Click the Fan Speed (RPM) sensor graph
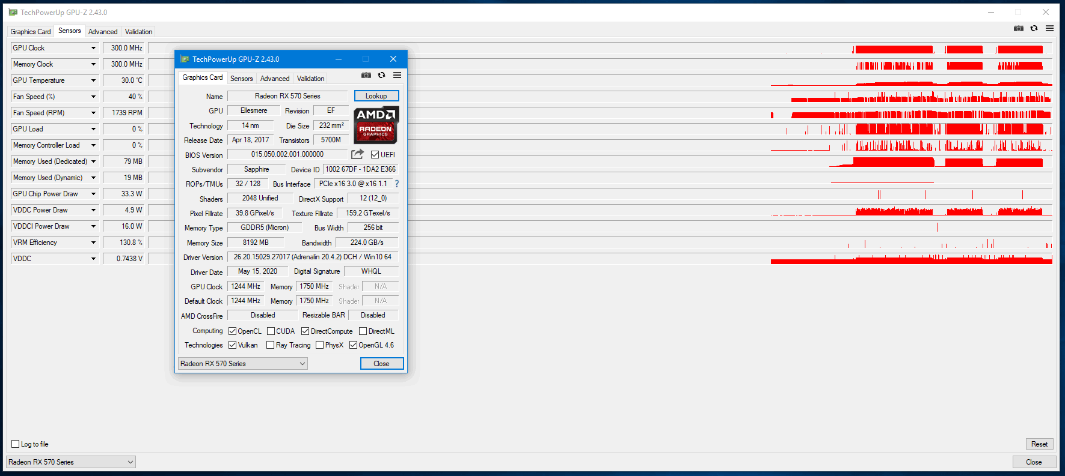This screenshot has width=1065, height=476. (x=600, y=113)
